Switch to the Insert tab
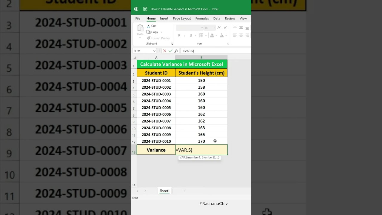Viewport: 382px width, 215px height. pos(164,19)
